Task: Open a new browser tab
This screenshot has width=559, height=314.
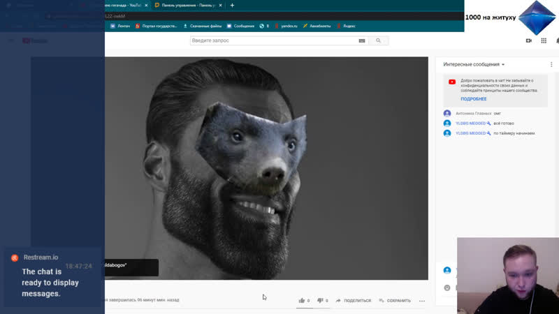Action: pyautogui.click(x=232, y=5)
